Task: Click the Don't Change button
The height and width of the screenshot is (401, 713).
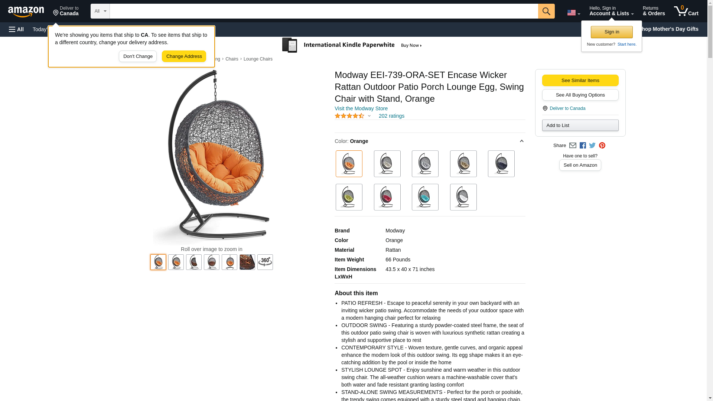Action: [138, 56]
